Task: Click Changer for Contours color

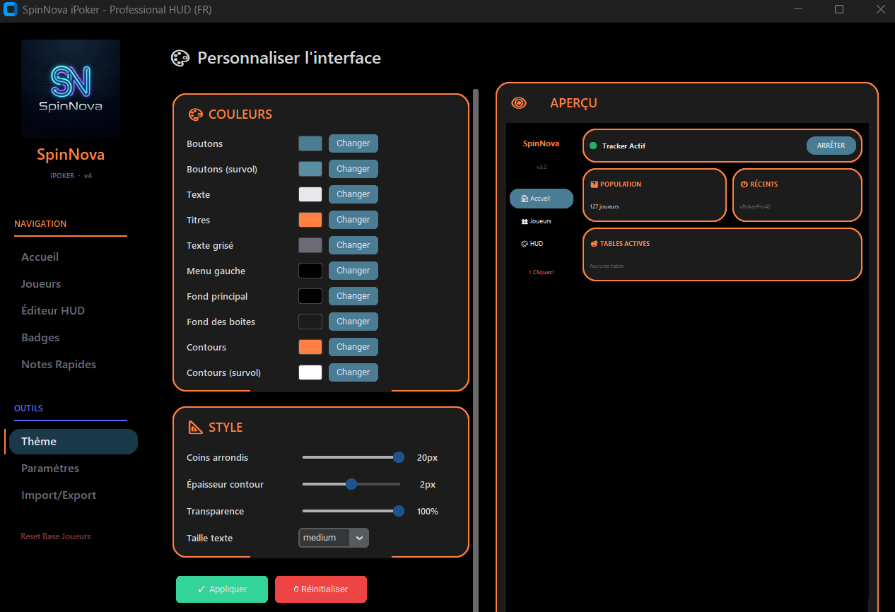Action: [353, 347]
